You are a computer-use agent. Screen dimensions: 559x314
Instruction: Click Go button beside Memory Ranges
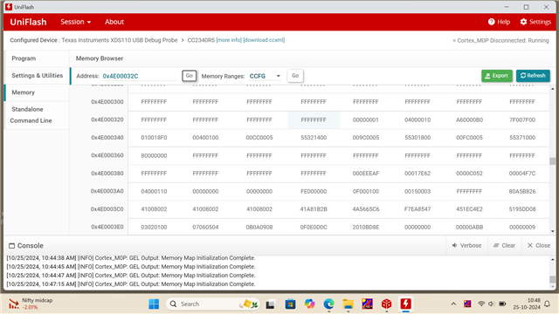pos(295,76)
